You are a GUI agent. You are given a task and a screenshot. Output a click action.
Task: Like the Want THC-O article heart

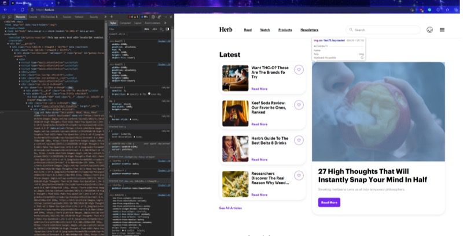click(299, 70)
